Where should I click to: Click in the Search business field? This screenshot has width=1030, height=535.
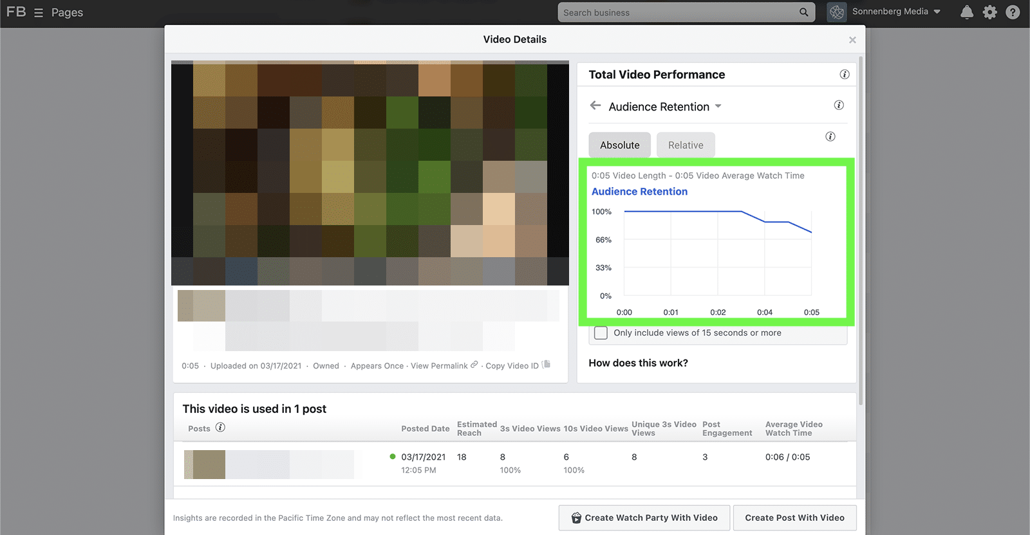click(676, 12)
